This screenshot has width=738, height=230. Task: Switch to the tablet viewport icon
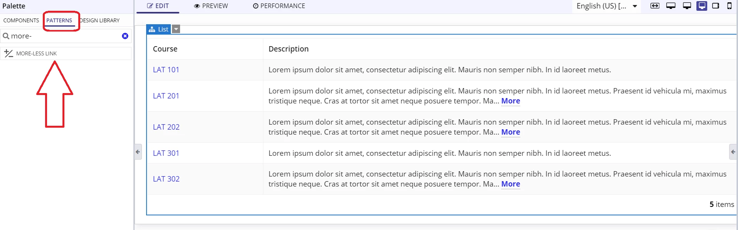[x=716, y=6]
